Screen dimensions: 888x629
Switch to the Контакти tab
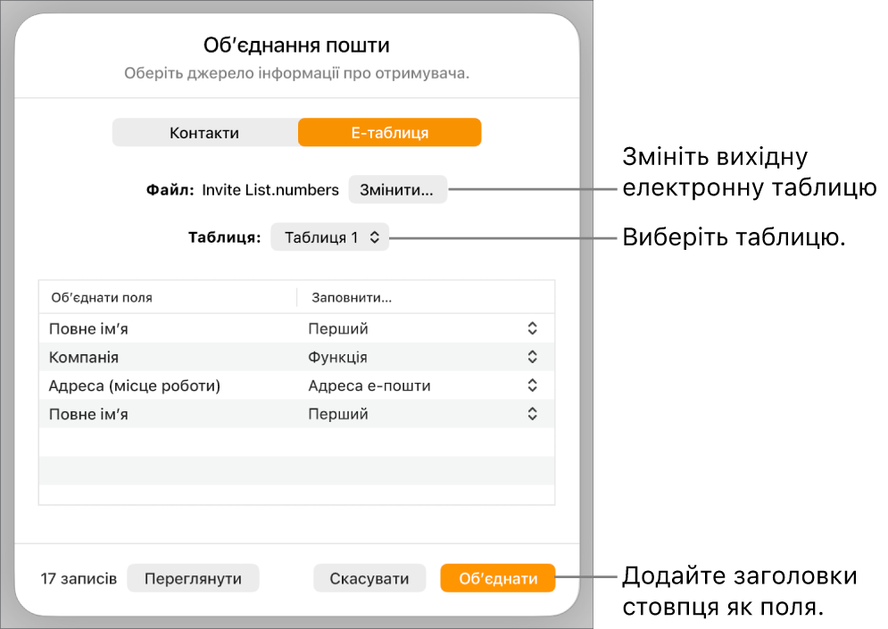(x=205, y=132)
